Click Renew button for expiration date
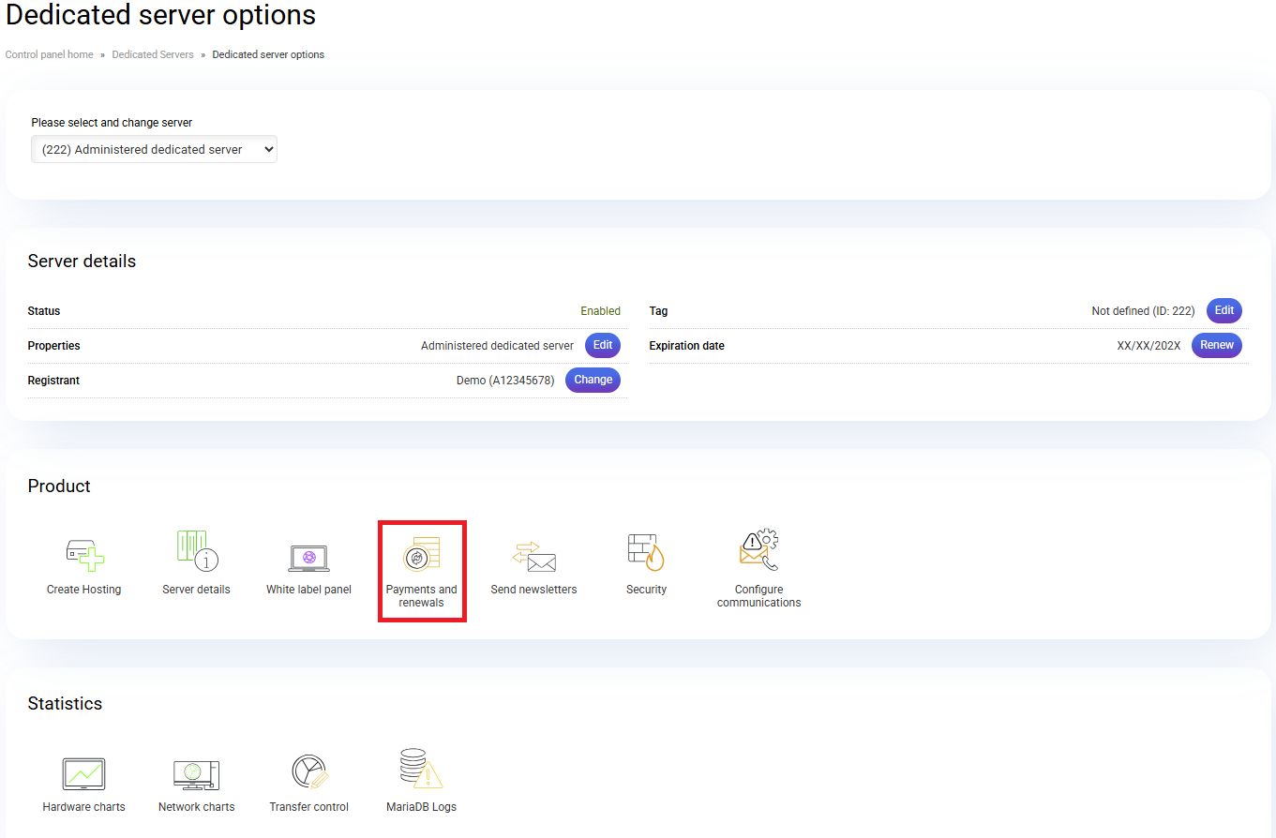This screenshot has height=838, width=1276. [1217, 345]
